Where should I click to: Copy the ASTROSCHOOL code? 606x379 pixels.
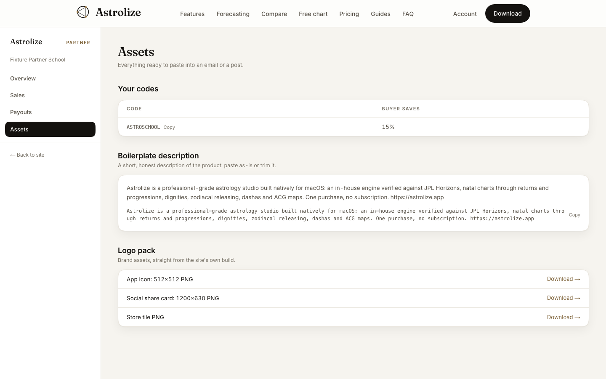pos(169,127)
